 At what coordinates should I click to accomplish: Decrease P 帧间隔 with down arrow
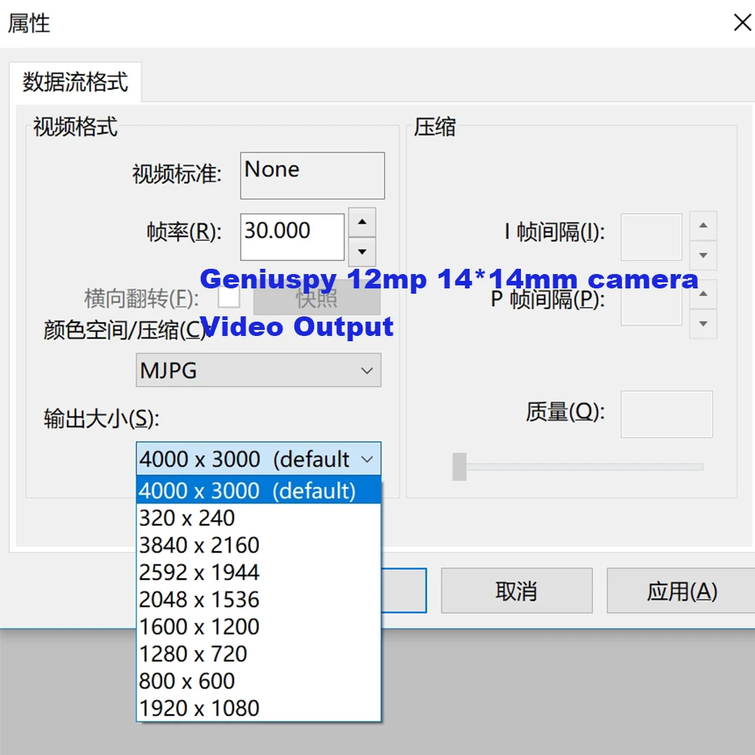pyautogui.click(x=703, y=324)
